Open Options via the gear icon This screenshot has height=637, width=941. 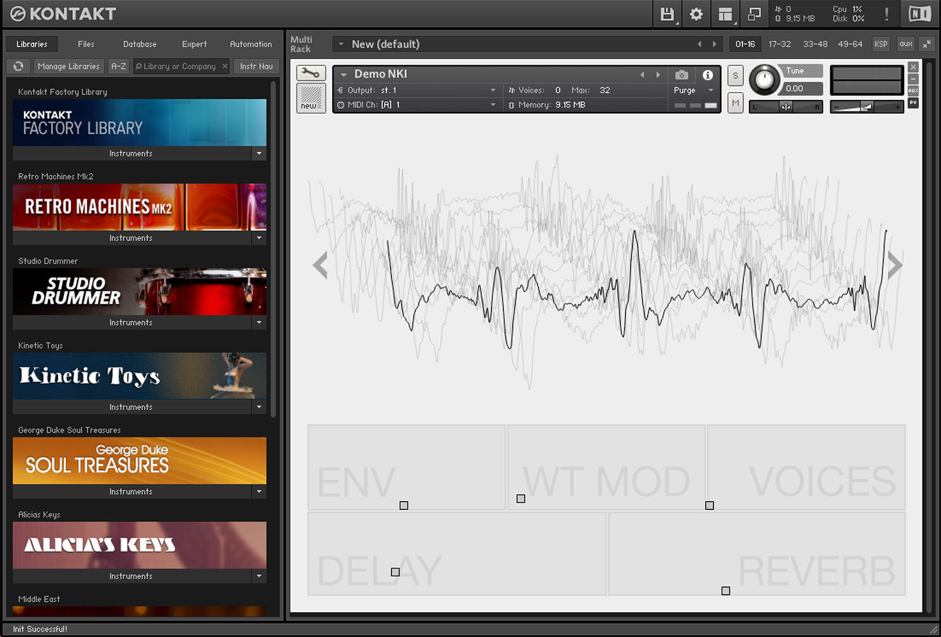click(696, 14)
